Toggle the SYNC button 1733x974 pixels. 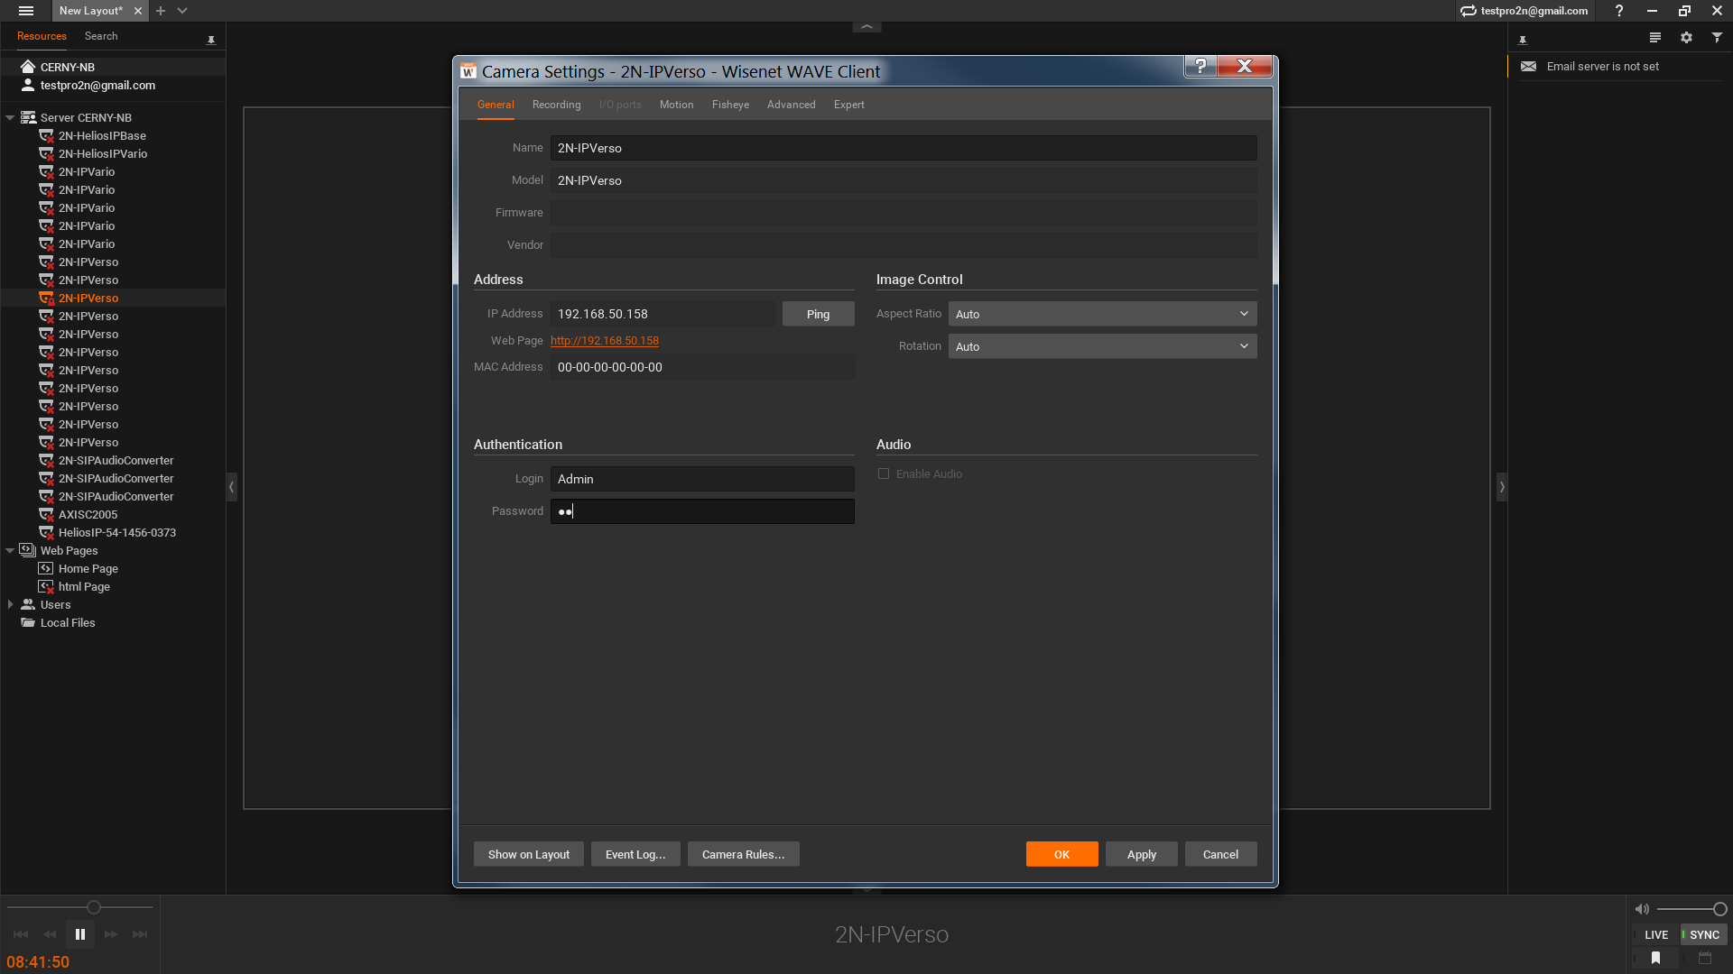(1703, 934)
